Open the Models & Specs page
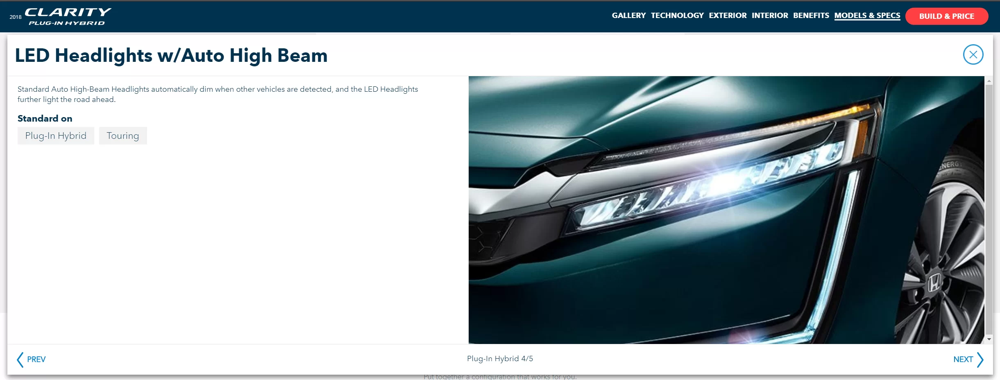This screenshot has width=1000, height=380. click(x=867, y=16)
